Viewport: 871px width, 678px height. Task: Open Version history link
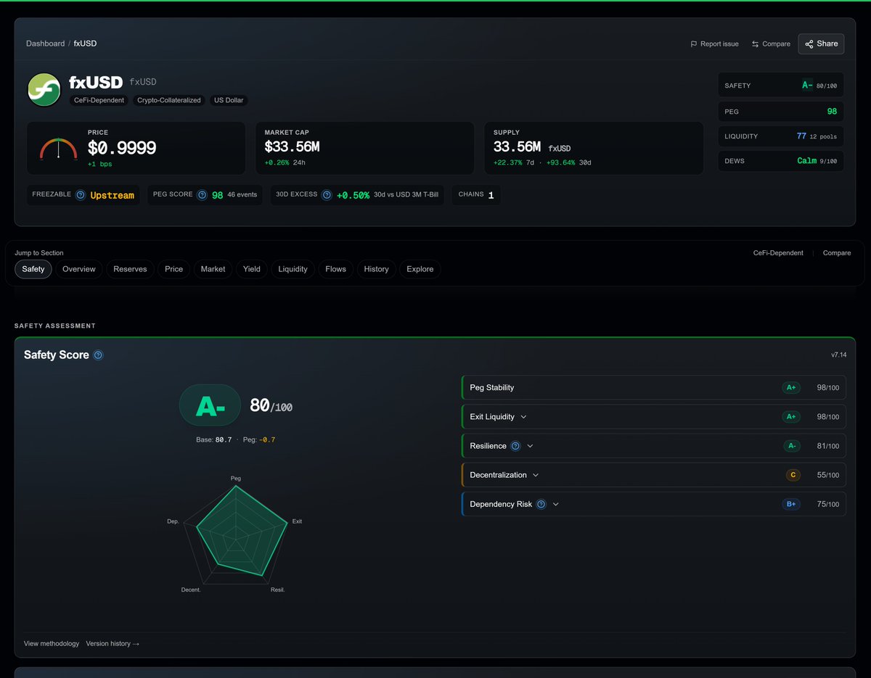click(113, 644)
